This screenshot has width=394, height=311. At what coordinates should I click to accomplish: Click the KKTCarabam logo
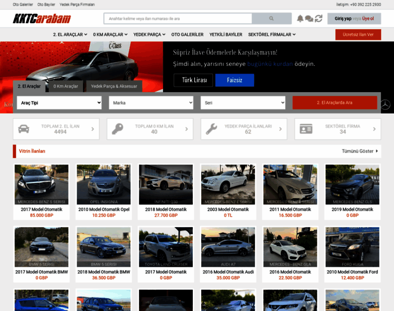(x=41, y=19)
